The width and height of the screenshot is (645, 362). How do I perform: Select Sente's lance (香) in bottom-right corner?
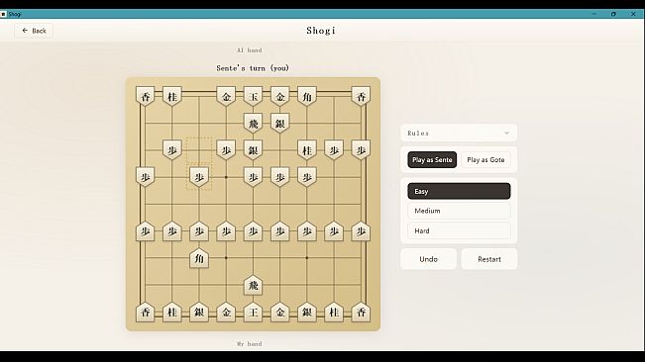361,312
